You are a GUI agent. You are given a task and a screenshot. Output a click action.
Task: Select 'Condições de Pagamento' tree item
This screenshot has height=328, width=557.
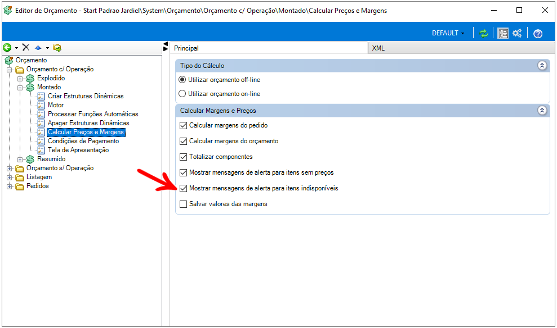click(x=83, y=141)
